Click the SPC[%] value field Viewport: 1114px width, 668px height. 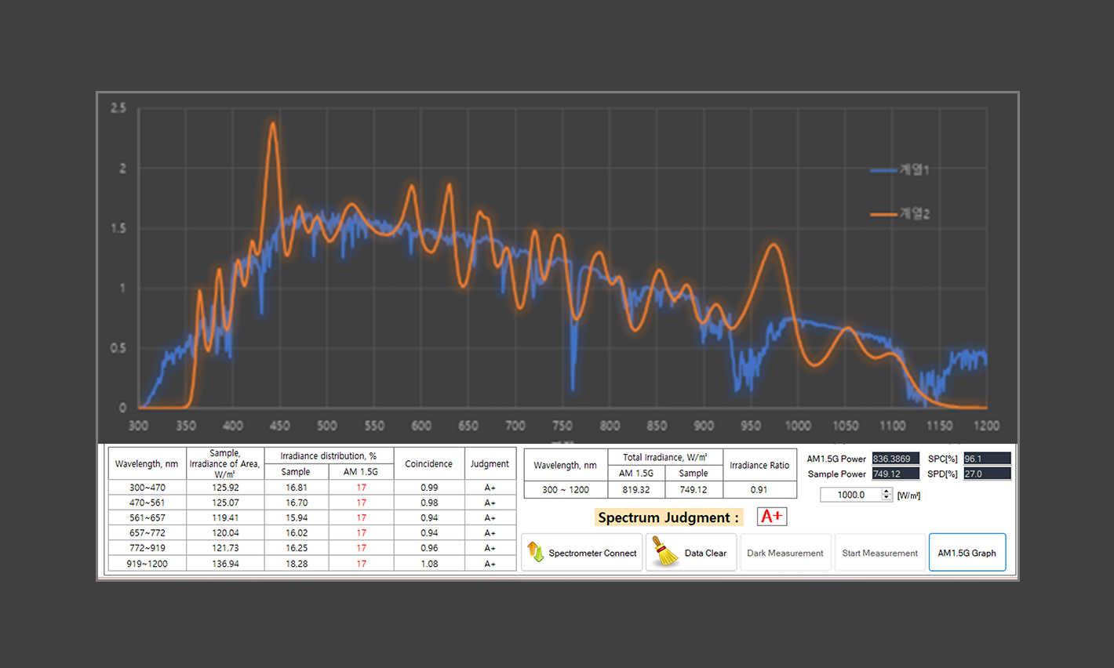coord(986,459)
